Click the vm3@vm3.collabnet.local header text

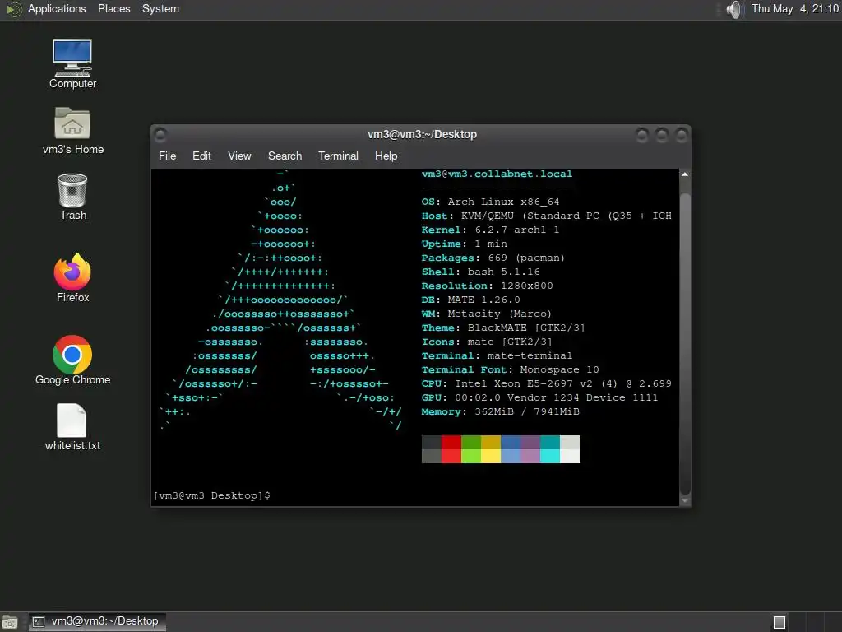tap(497, 174)
